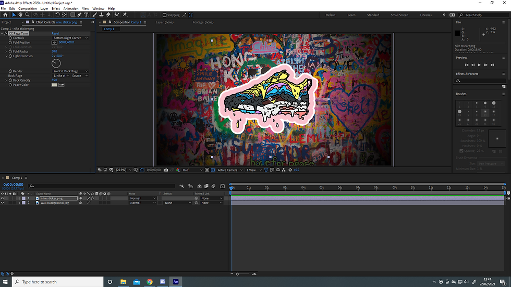The image size is (511, 287).
Task: Select the Puppet Pin tool
Action: (x=125, y=15)
